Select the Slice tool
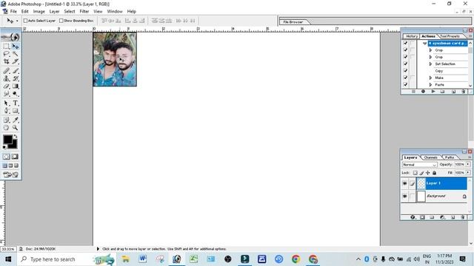474x266 pixels. click(x=16, y=61)
